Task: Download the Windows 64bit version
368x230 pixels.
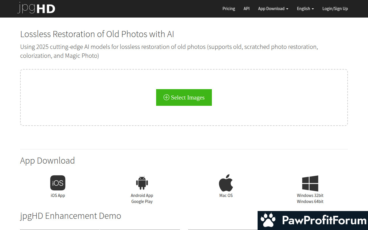Action: point(310,202)
